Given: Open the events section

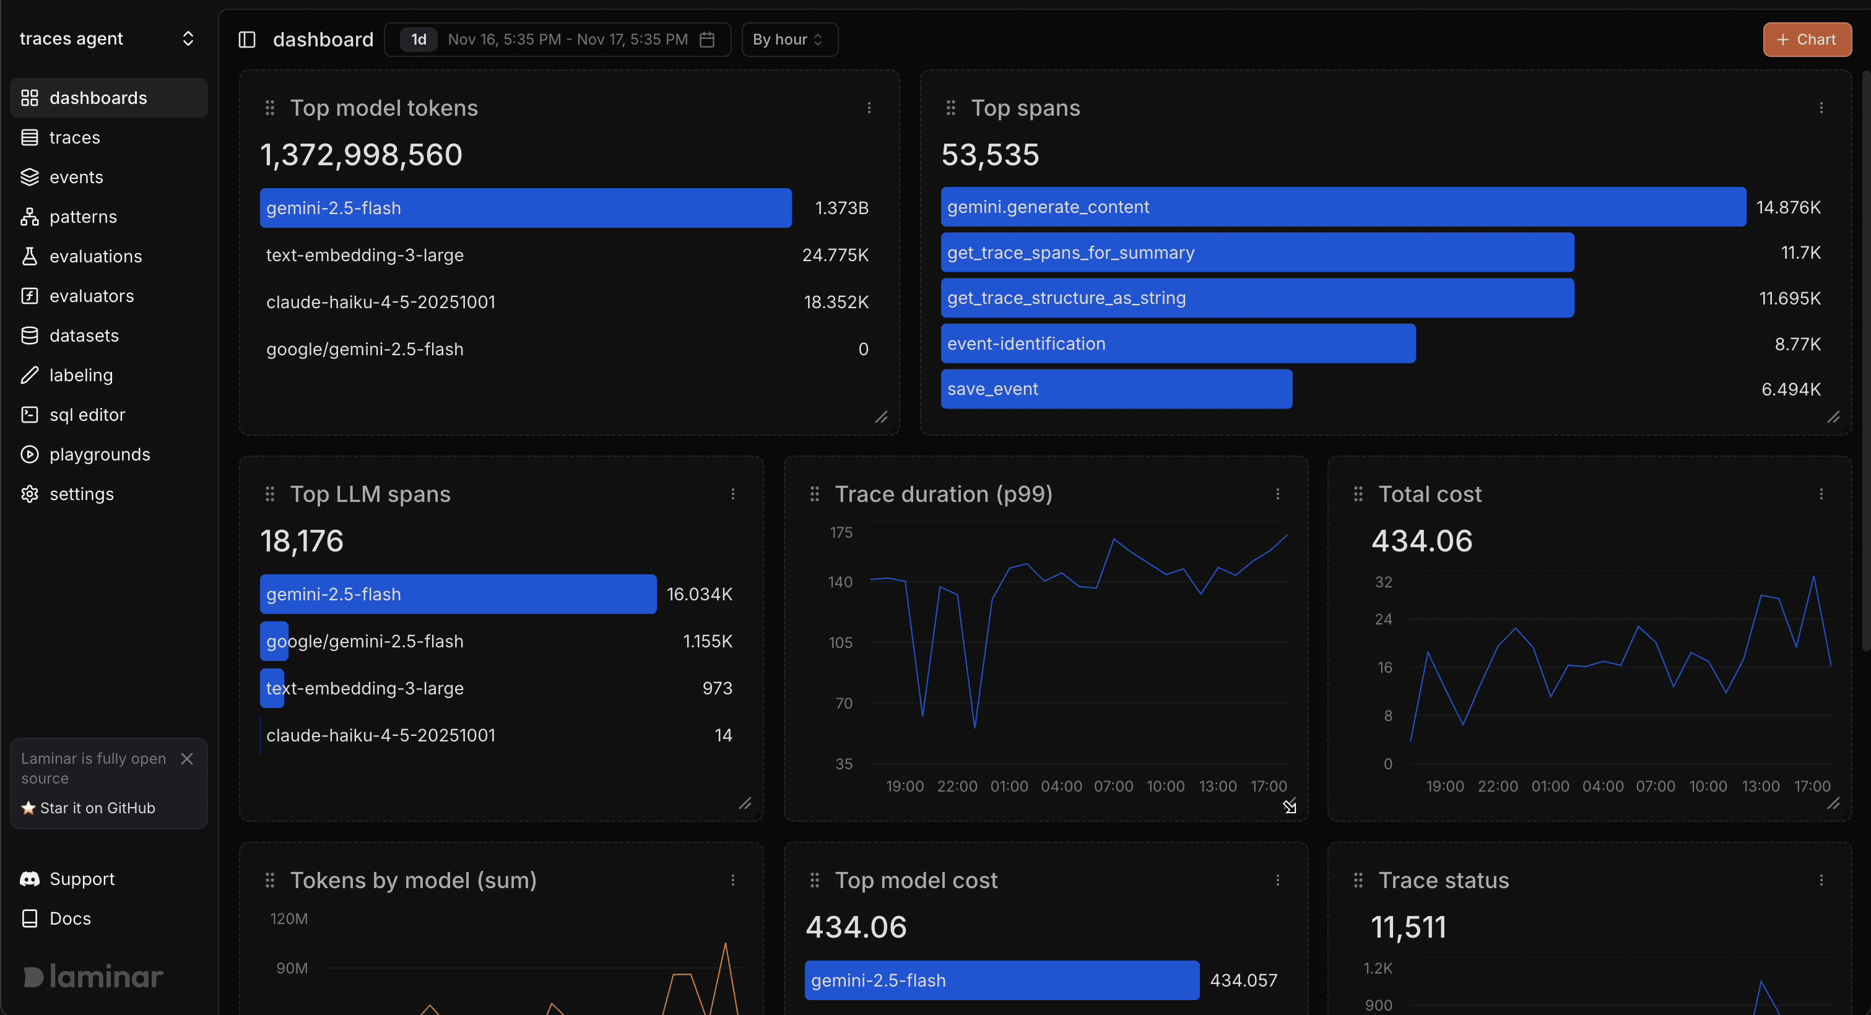Looking at the screenshot, I should point(76,176).
